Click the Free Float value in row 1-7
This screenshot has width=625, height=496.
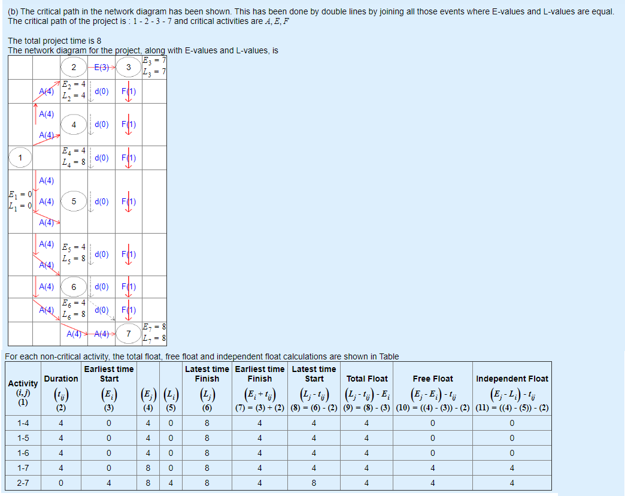432,468
